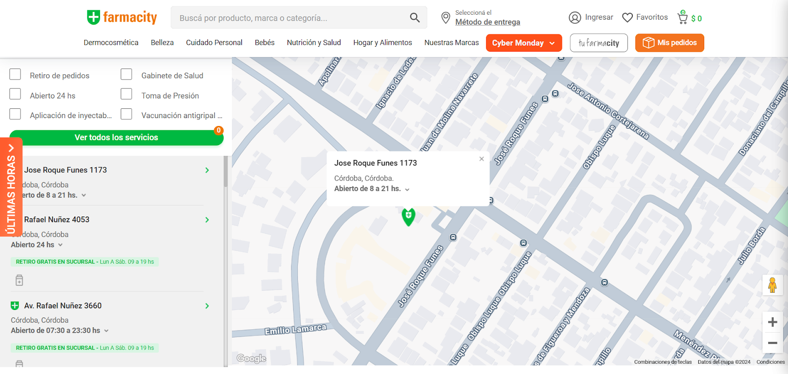Click the tu farmacity button
Screen dimensions: 788x374
(x=599, y=43)
